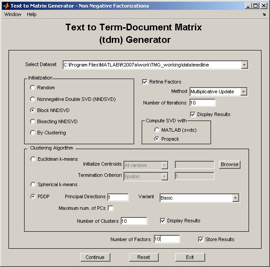Open the Method dropdown (Multiplicative Update)
Image resolution: width=270 pixels, height=267 pixels.
click(x=219, y=92)
